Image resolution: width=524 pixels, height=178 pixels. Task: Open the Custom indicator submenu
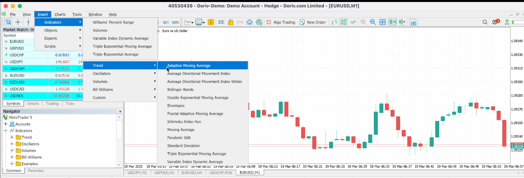coord(120,98)
